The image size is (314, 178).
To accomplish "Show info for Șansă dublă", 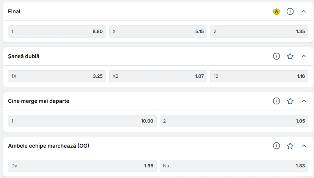I will click(276, 56).
